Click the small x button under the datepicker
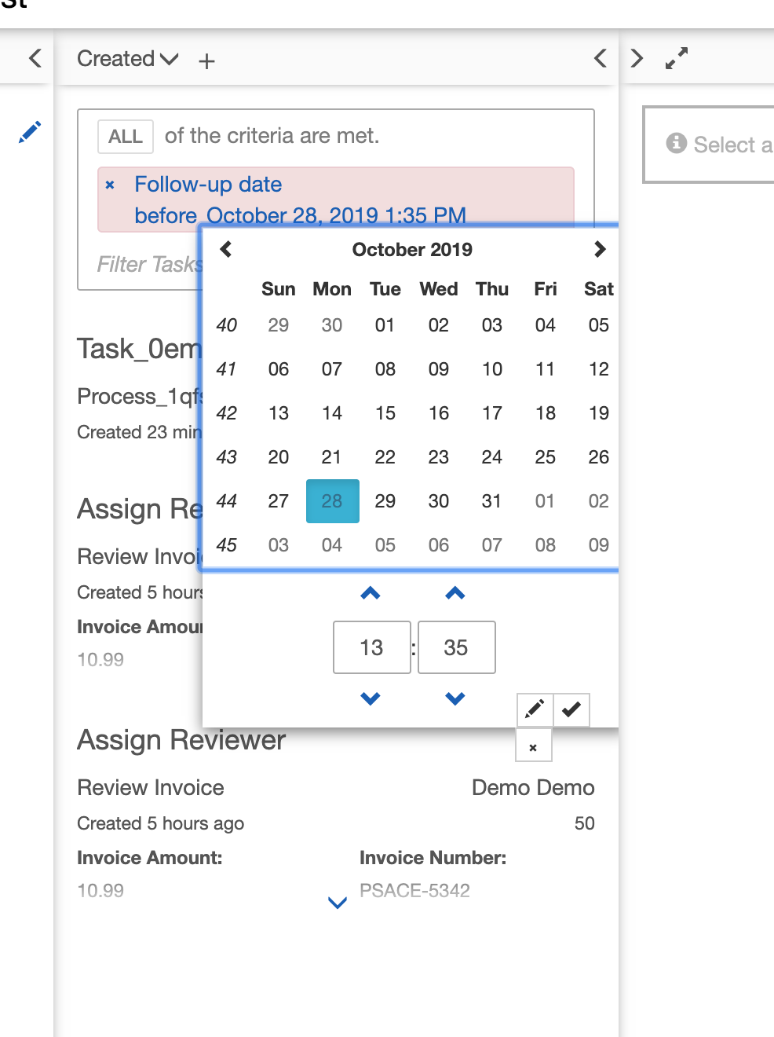The image size is (774, 1037). [x=533, y=747]
